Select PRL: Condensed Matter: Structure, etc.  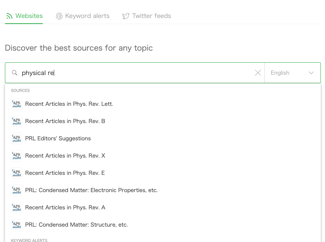76,225
